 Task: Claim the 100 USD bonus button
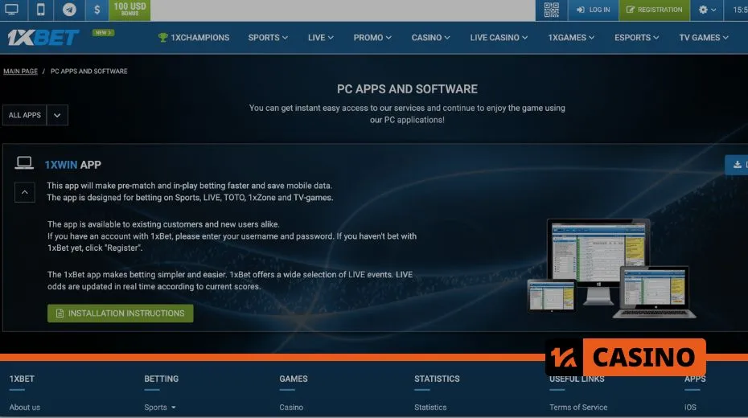[x=129, y=10]
